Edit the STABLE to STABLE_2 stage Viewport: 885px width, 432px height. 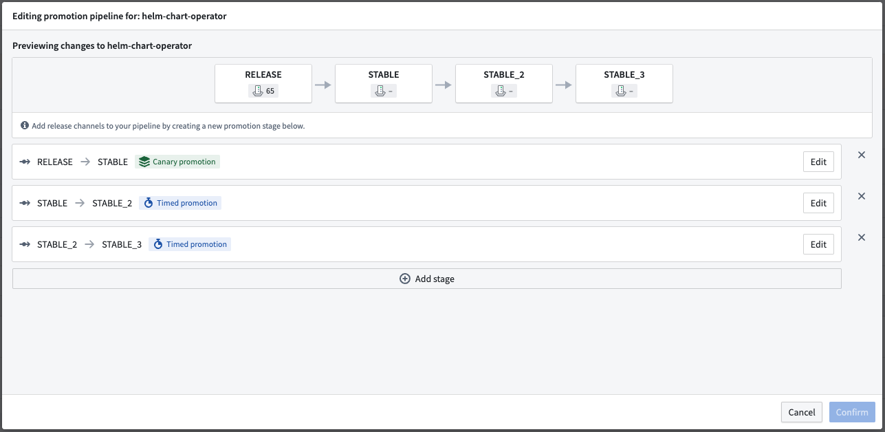tap(818, 204)
